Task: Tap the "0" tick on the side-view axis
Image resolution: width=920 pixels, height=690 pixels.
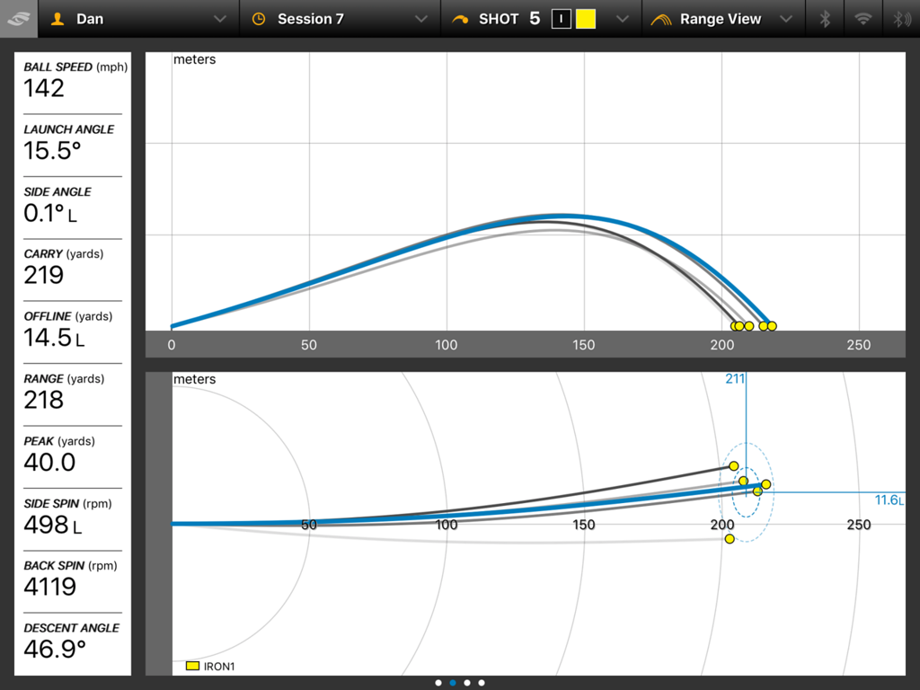Action: click(x=172, y=345)
